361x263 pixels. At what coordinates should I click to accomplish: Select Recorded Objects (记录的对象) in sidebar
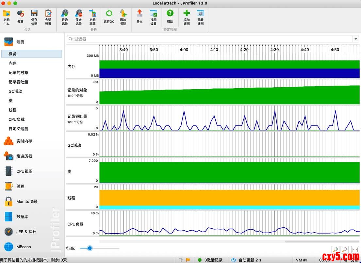18,73
